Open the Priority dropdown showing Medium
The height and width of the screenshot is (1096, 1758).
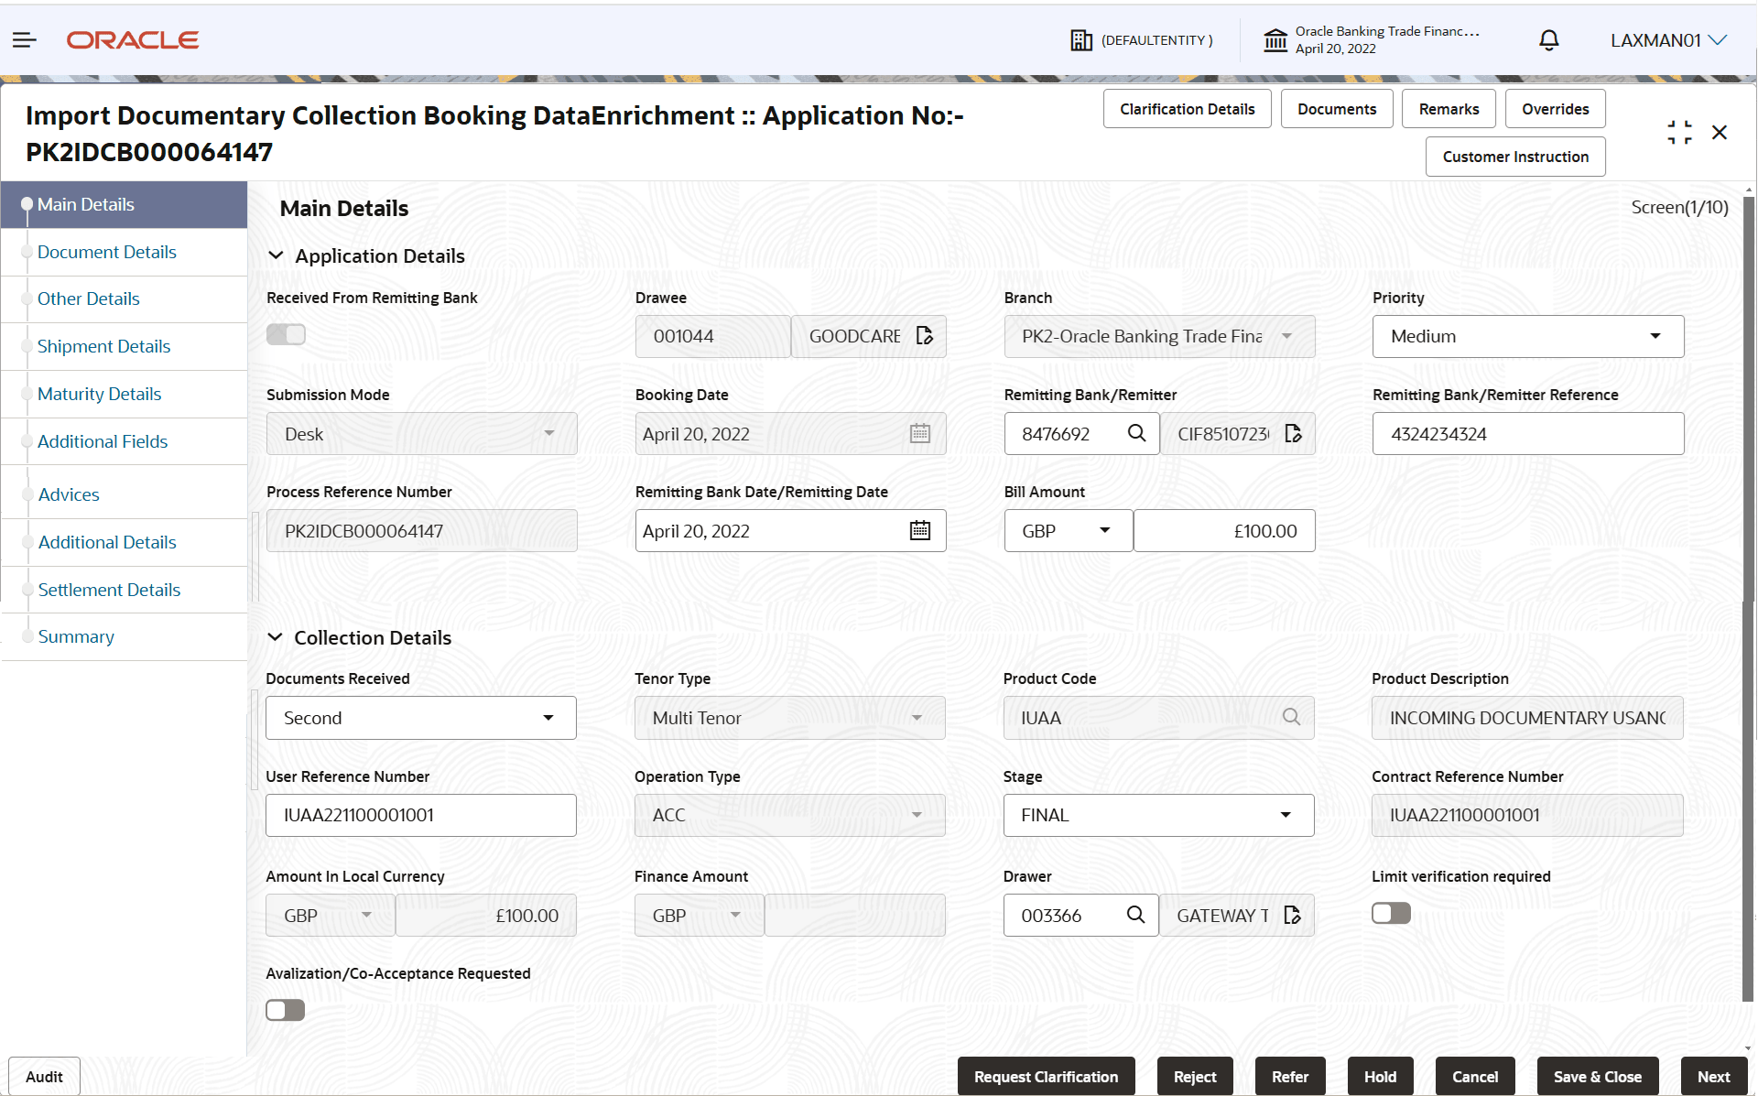click(x=1527, y=336)
